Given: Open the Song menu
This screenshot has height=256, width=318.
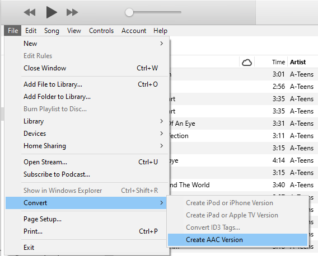Looking at the screenshot, I should pos(52,31).
